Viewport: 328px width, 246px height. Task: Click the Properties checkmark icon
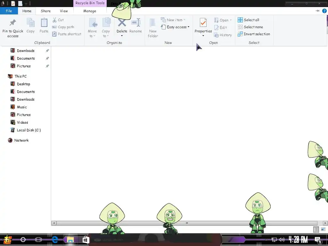[203, 23]
